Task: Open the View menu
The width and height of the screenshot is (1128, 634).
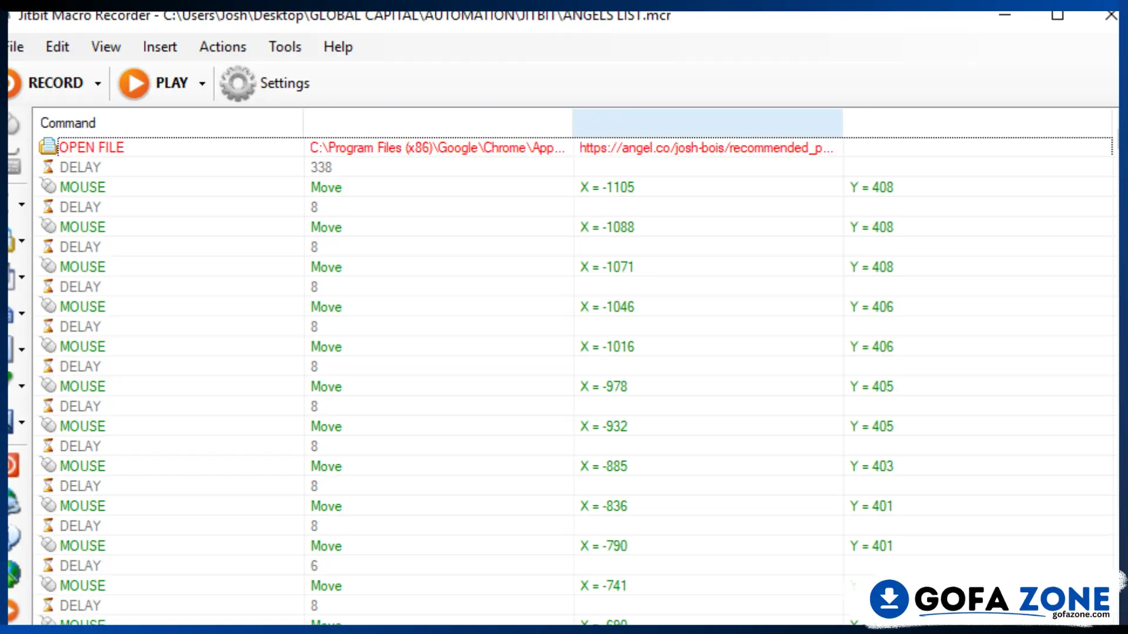Action: (106, 47)
